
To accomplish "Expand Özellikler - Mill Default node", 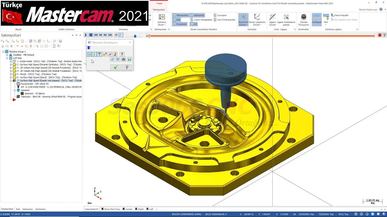I will [7, 55].
